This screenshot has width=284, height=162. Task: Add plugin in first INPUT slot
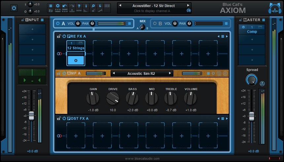tap(32, 29)
